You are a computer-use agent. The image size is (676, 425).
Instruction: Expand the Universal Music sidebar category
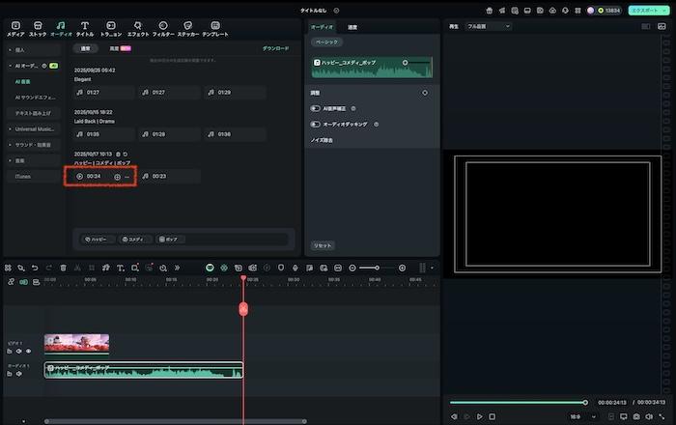(37, 128)
